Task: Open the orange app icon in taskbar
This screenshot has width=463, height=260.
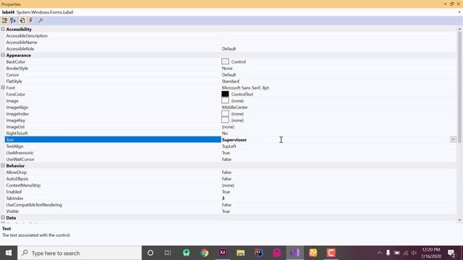Action: [313, 253]
